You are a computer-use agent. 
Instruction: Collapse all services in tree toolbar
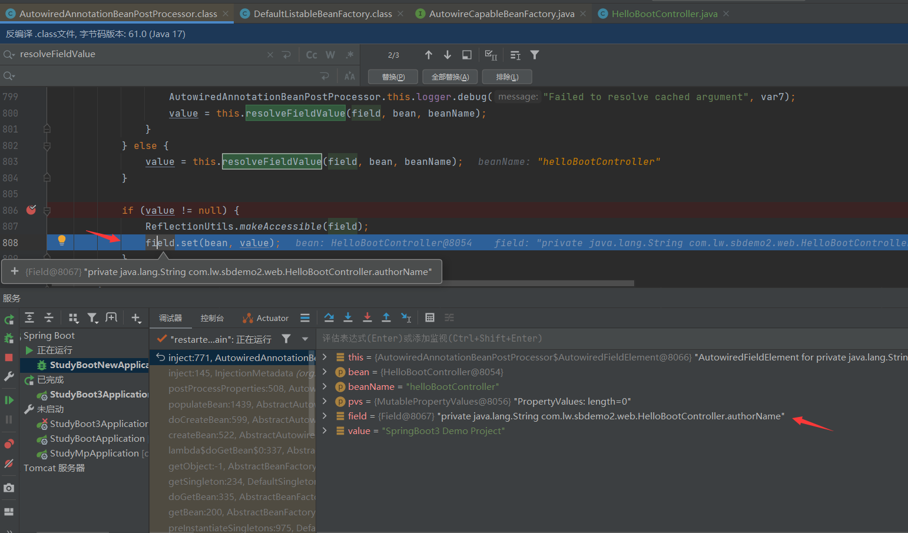[x=49, y=318]
